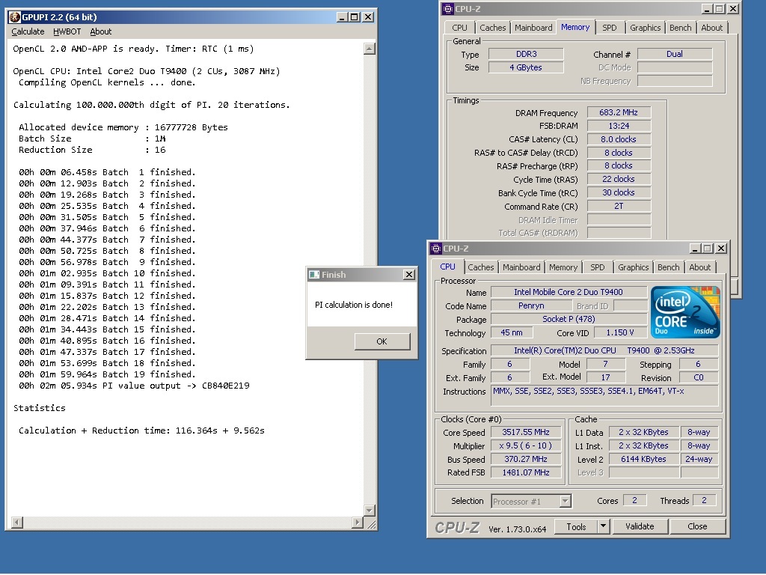
Task: Open Caches tab in front CPU-Z window
Action: tap(481, 267)
